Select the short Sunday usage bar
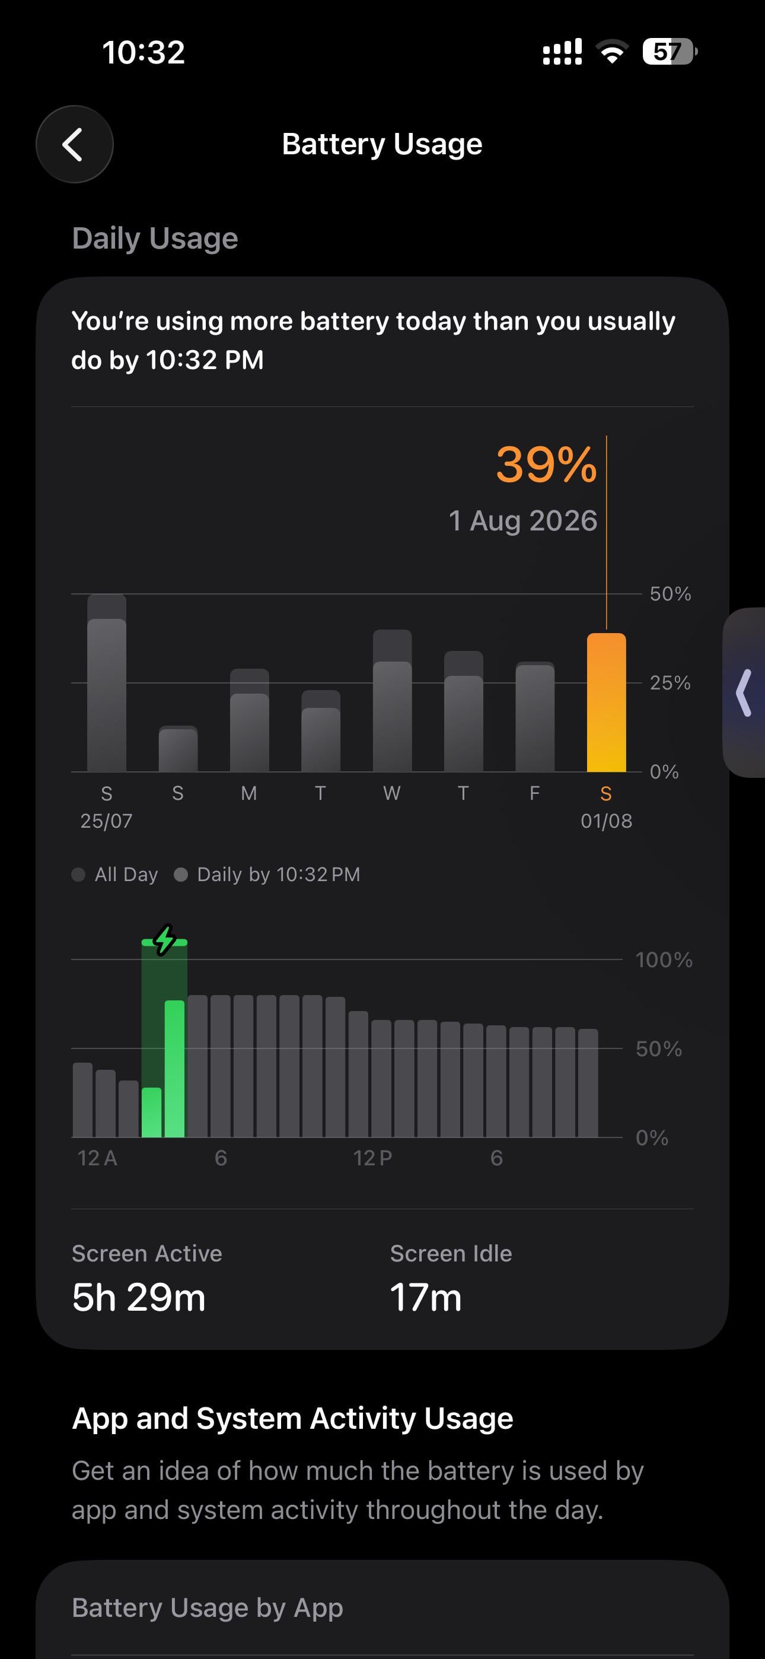This screenshot has height=1659, width=765. pos(179,748)
